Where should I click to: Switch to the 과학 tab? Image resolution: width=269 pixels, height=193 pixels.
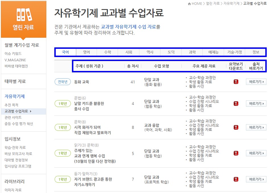point(192,52)
